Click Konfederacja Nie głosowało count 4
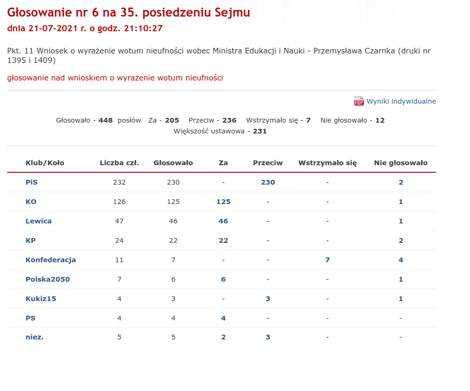 pyautogui.click(x=401, y=260)
